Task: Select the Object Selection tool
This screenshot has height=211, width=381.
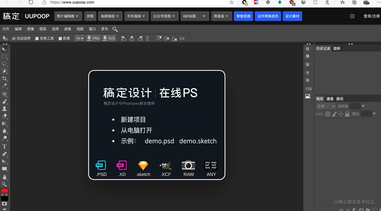Action: pyautogui.click(x=4, y=71)
